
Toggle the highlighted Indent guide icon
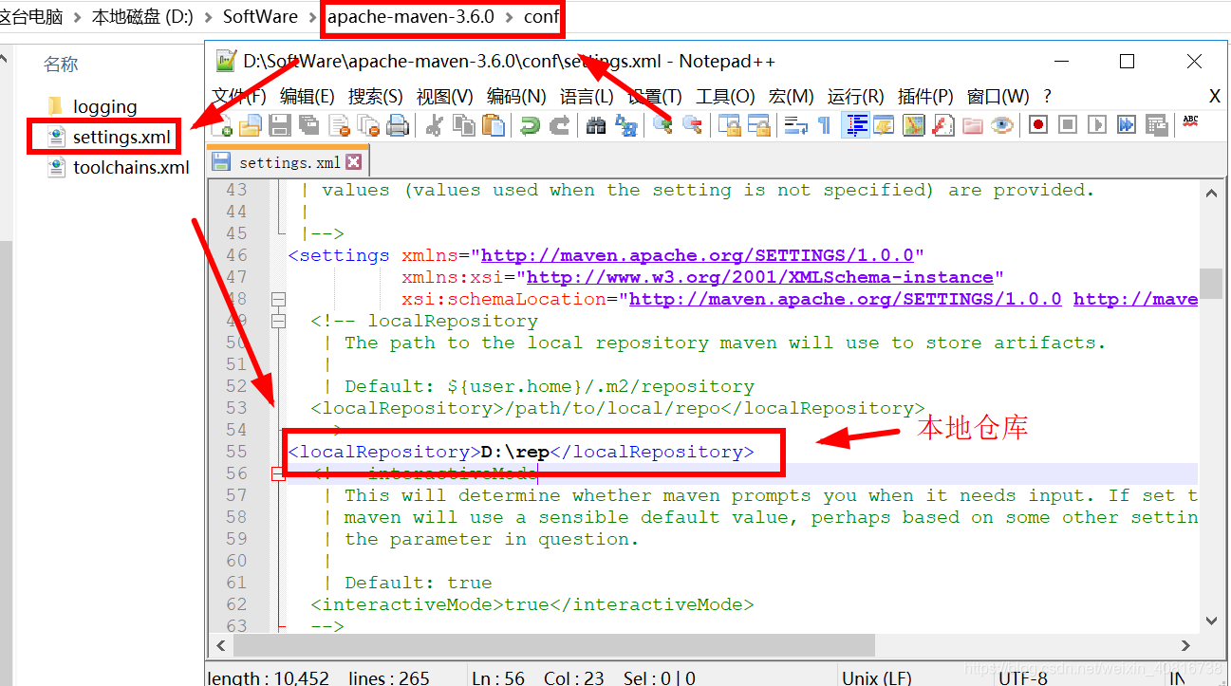pyautogui.click(x=857, y=125)
